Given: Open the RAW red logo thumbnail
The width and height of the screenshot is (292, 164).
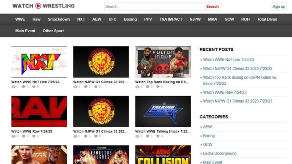Looking at the screenshot, I should pos(39,111).
